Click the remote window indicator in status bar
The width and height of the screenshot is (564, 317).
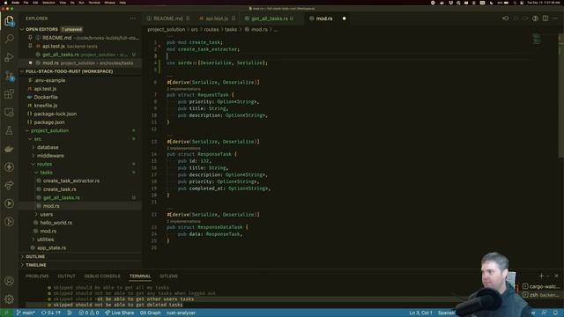pos(6,313)
